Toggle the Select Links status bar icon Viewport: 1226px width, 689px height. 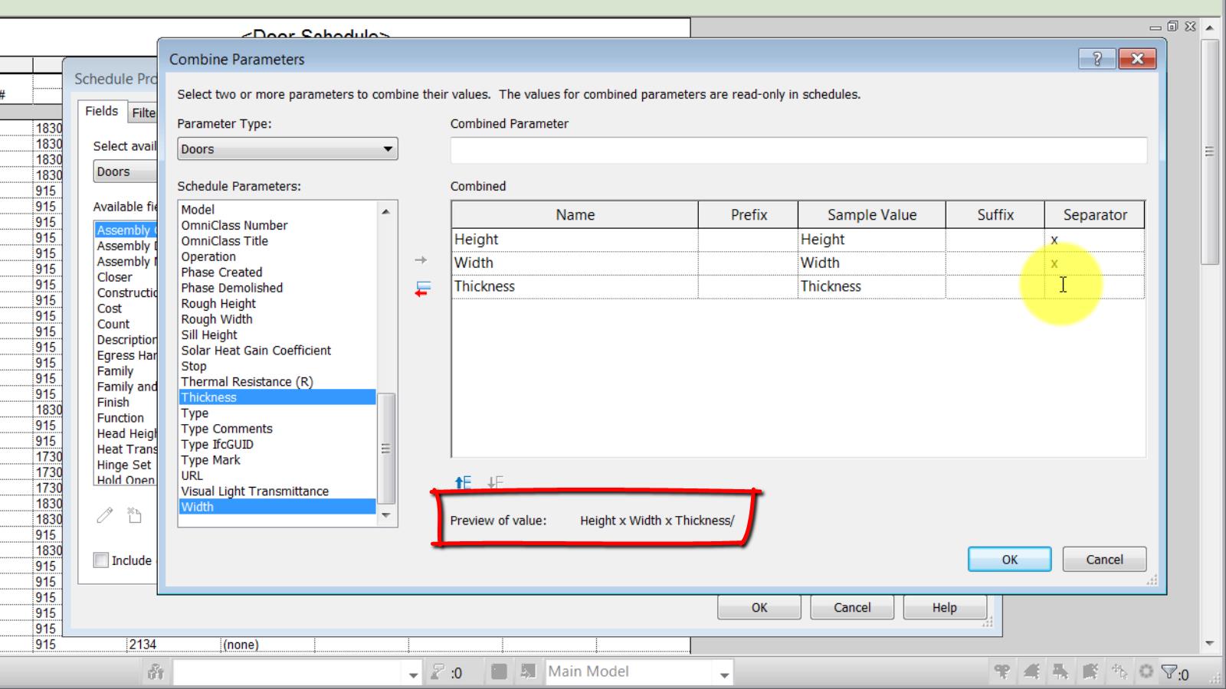(1002, 672)
